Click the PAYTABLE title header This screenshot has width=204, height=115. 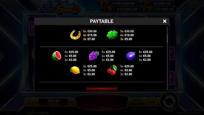click(x=101, y=21)
